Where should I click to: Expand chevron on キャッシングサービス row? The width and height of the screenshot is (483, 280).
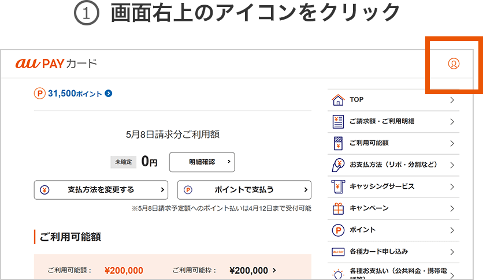click(452, 187)
